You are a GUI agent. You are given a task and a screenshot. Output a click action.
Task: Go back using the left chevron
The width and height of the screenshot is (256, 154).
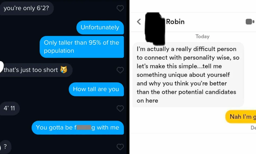click(x=139, y=22)
